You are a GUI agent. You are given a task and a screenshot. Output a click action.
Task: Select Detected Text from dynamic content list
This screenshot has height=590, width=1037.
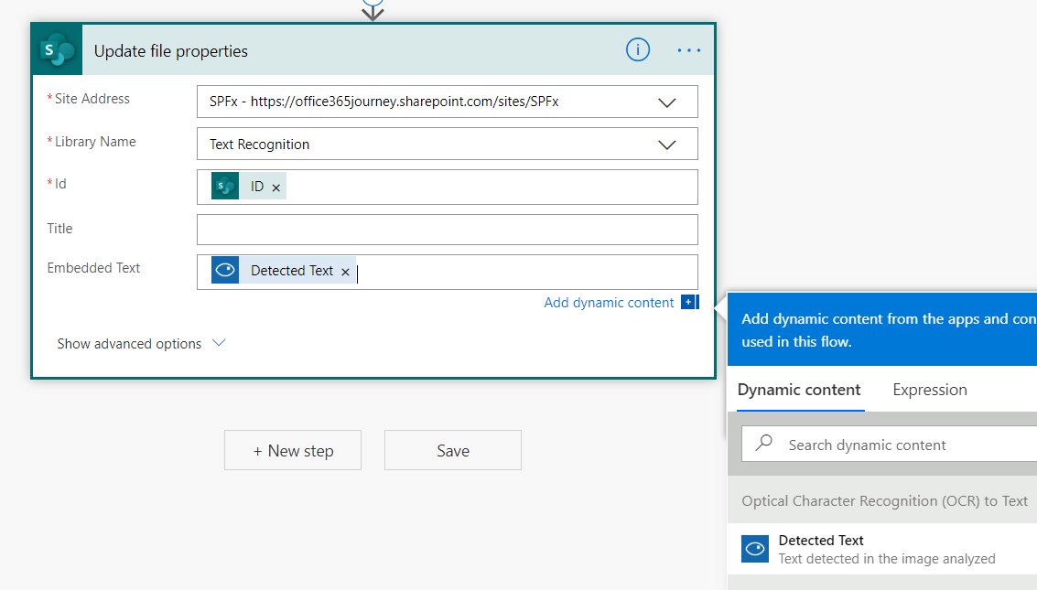(882, 549)
